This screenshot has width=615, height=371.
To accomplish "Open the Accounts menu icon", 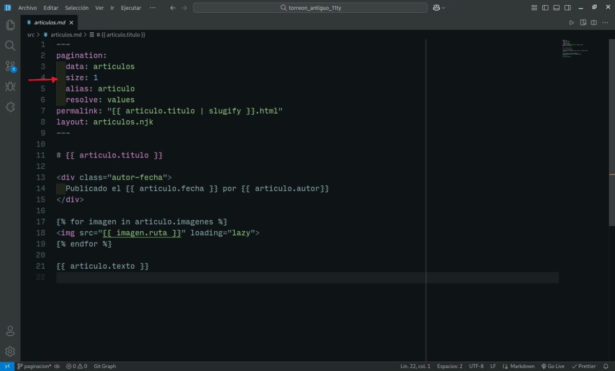I will (x=10, y=331).
